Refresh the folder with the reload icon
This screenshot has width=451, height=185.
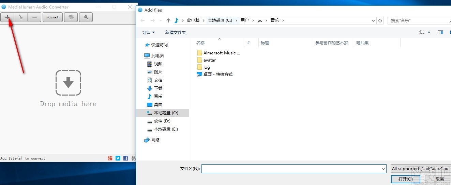point(380,20)
